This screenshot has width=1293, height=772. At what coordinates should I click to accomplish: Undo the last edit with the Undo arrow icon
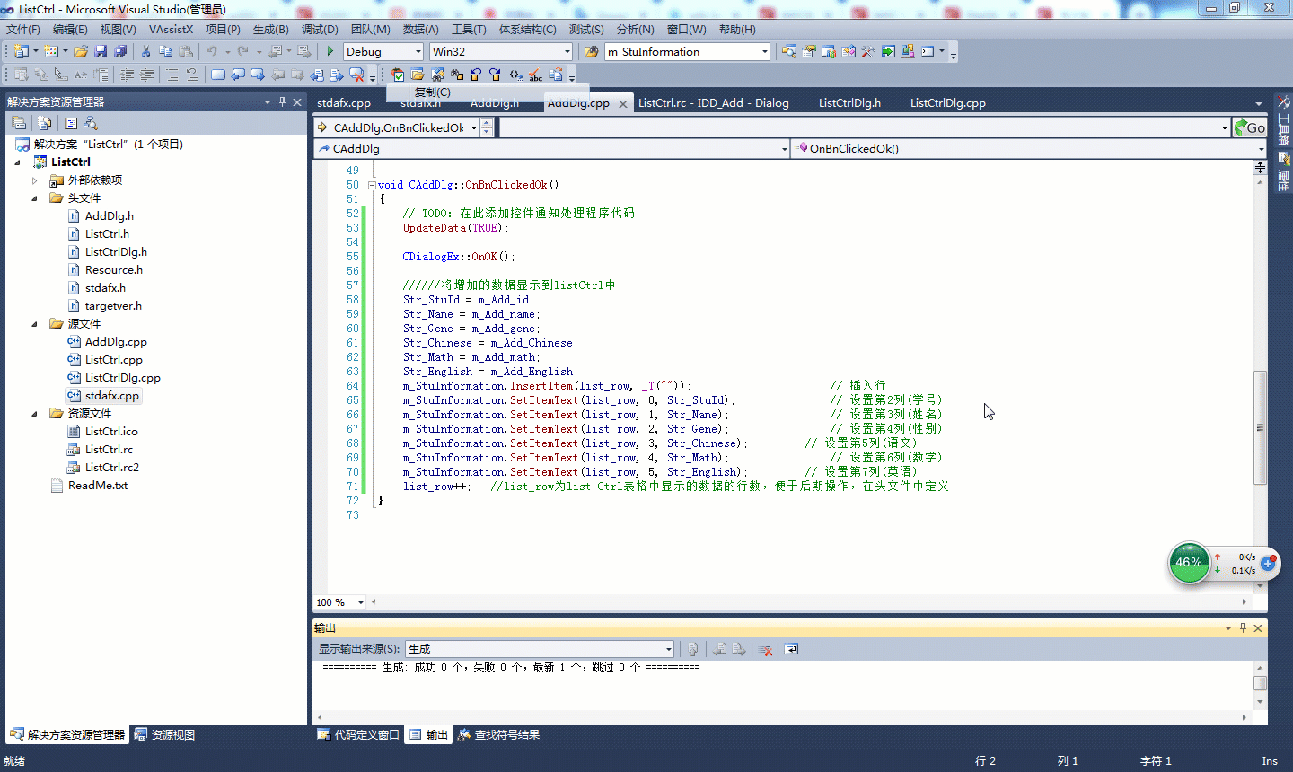pyautogui.click(x=212, y=51)
